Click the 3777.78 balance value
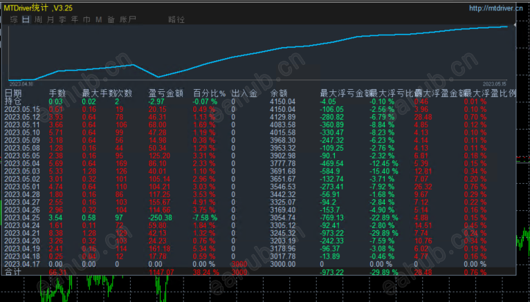This screenshot has width=530, height=302. pos(282,164)
